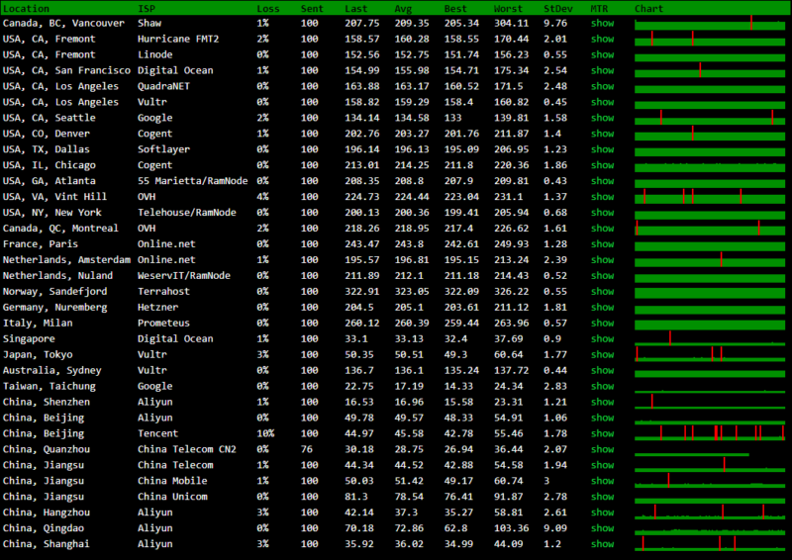Click show link for France, Paris row

coord(602,243)
